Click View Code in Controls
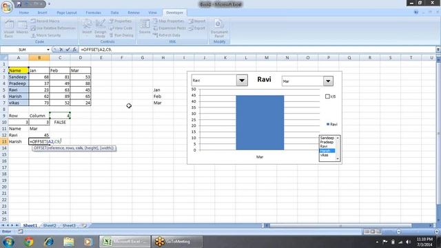Viewport: 441px width, 248px height. tap(121, 28)
